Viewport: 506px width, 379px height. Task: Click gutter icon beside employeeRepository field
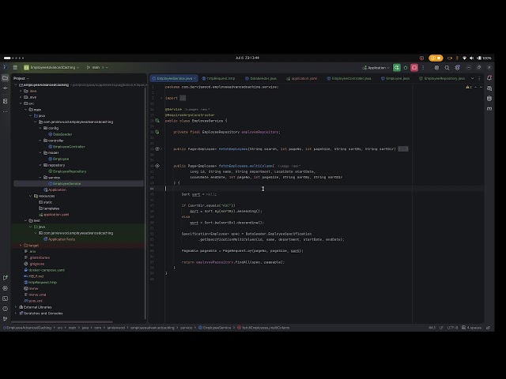coord(157,132)
